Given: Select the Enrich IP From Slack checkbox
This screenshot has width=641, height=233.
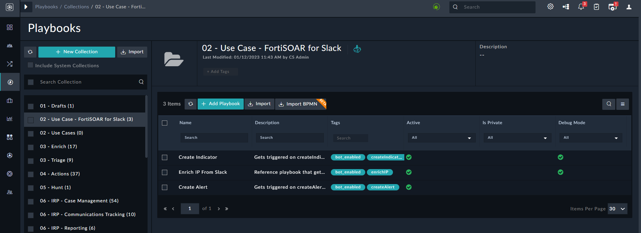Looking at the screenshot, I should point(165,172).
